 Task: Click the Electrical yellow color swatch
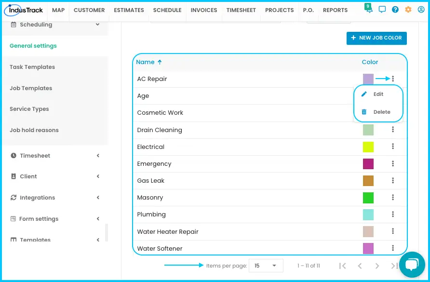[x=368, y=147]
